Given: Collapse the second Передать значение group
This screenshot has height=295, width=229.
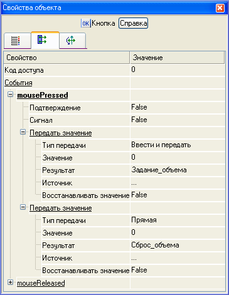Looking at the screenshot, I should click(23, 207).
